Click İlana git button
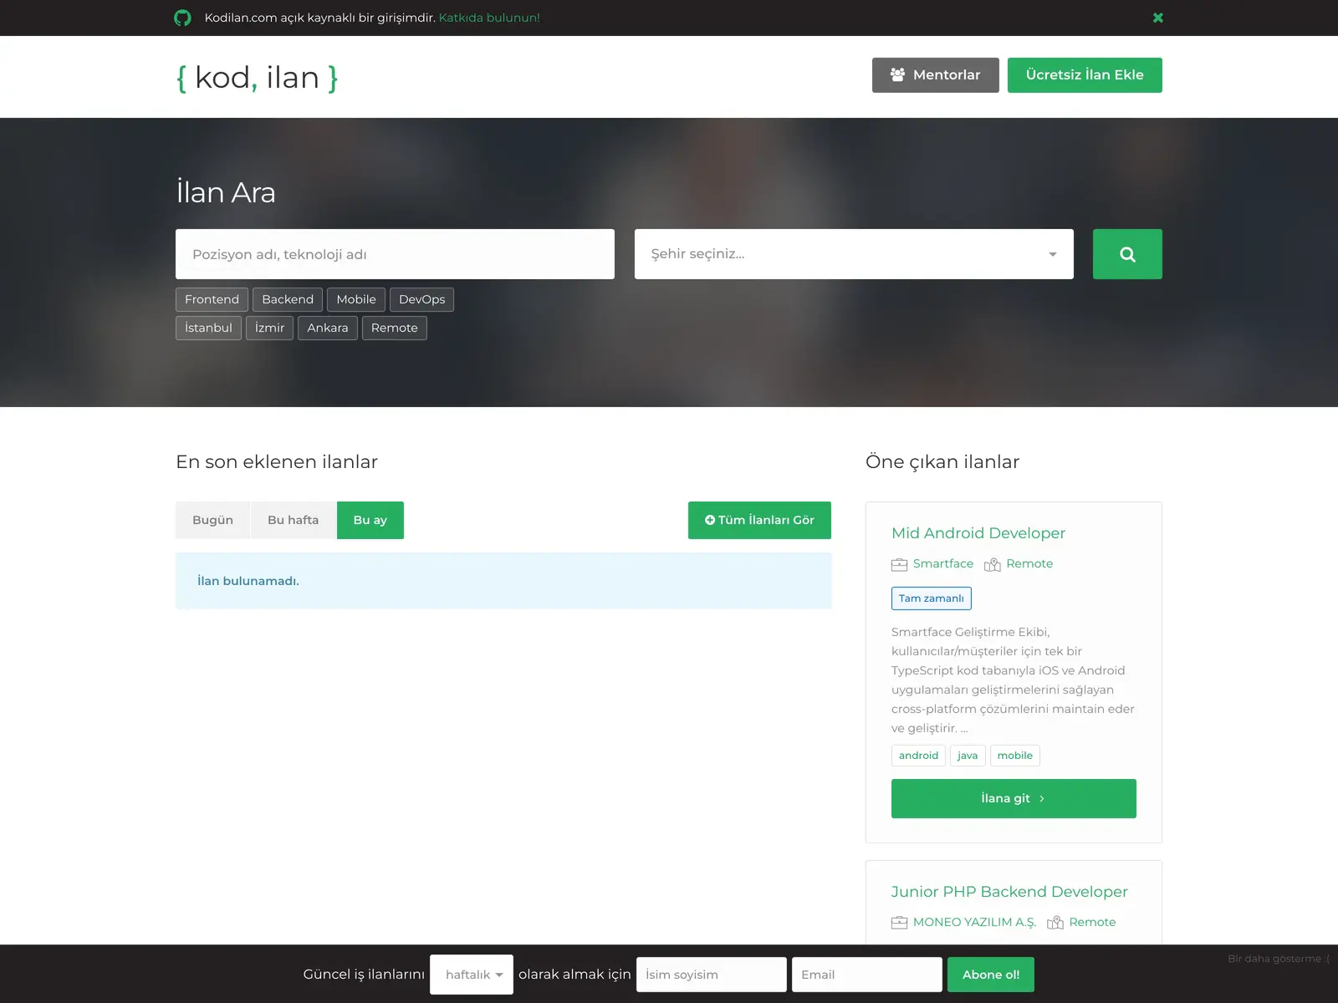1338x1003 pixels. click(1014, 798)
